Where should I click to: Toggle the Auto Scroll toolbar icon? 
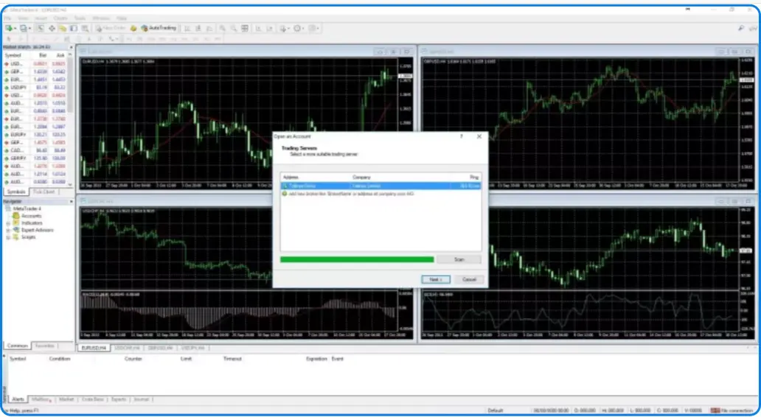click(x=258, y=29)
